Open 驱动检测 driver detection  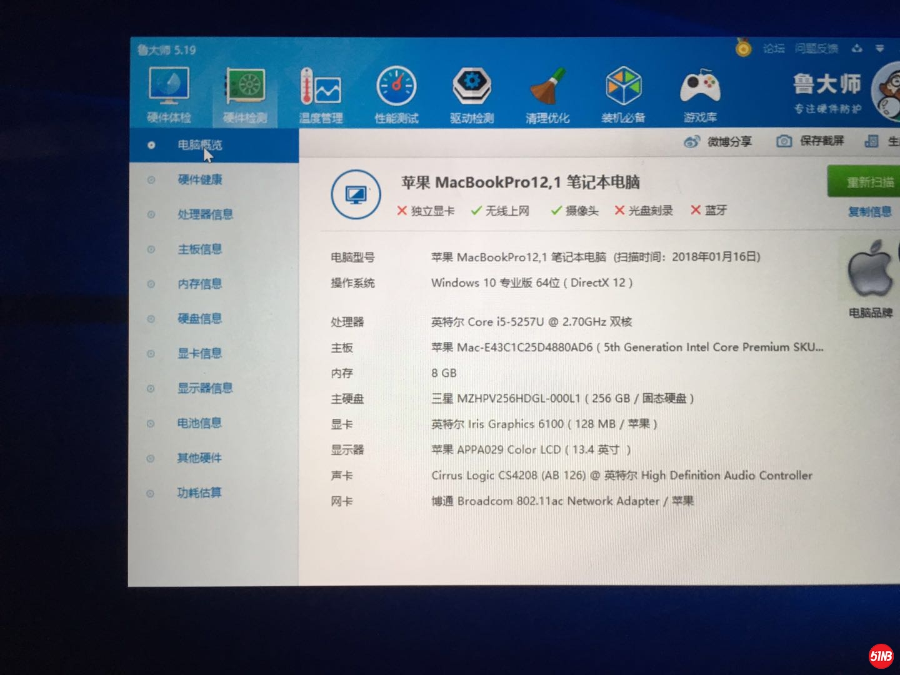[472, 94]
